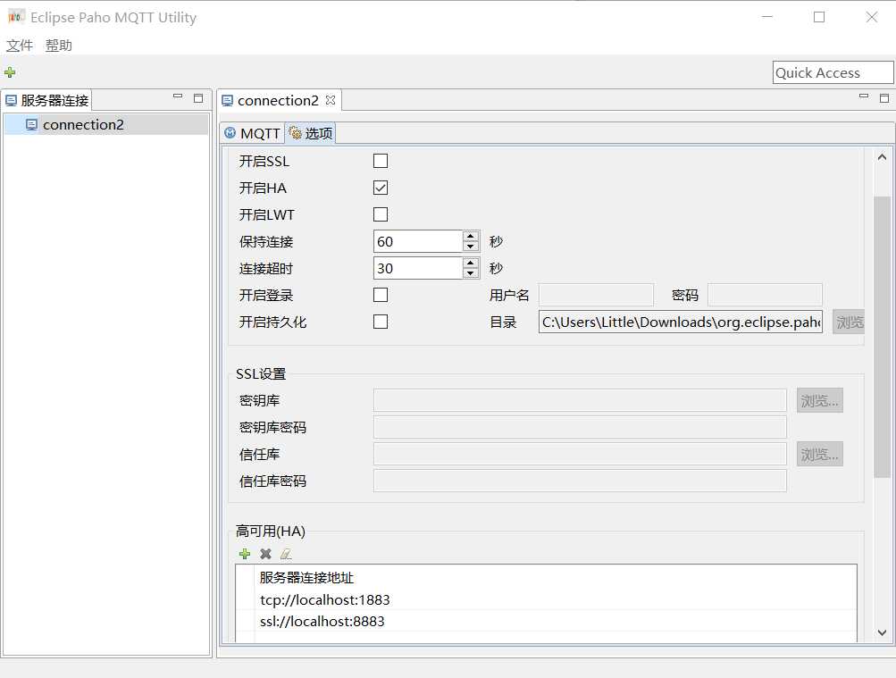Select the ssl://localhost:8883 row
The width and height of the screenshot is (896, 678).
point(547,622)
